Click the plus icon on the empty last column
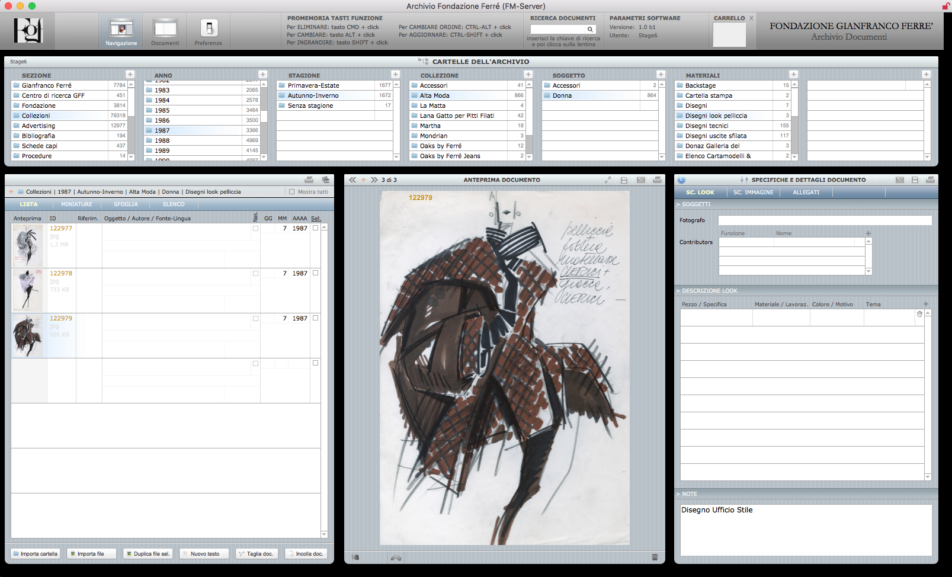952x577 pixels. tap(926, 74)
